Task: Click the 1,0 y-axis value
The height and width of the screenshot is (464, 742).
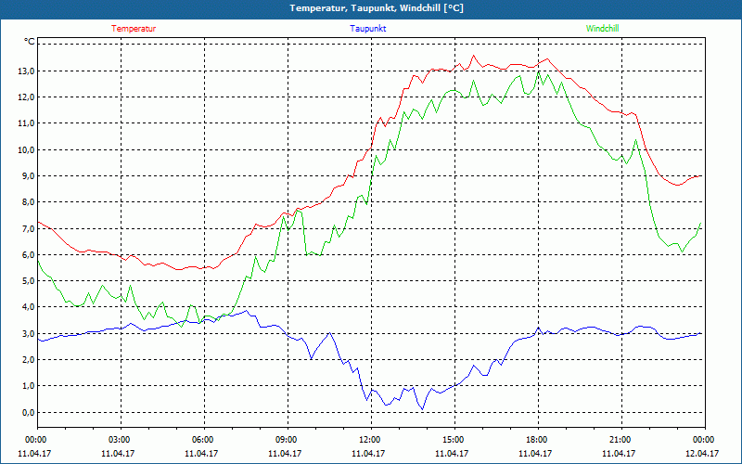Action: coord(29,386)
